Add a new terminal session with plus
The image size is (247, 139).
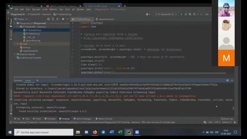pyautogui.click(x=37, y=80)
